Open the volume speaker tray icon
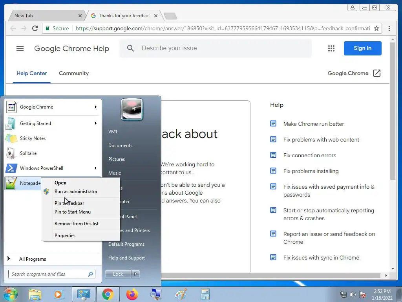402x302 pixels. (353, 295)
